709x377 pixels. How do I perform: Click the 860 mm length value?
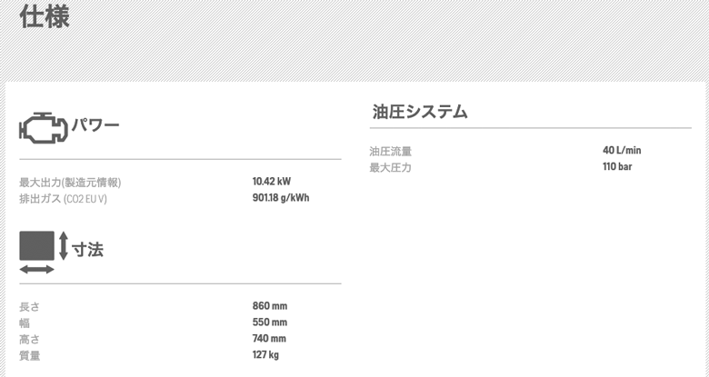click(x=270, y=306)
